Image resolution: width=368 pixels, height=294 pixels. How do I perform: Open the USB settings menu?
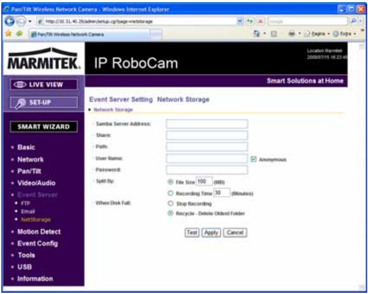coord(25,267)
